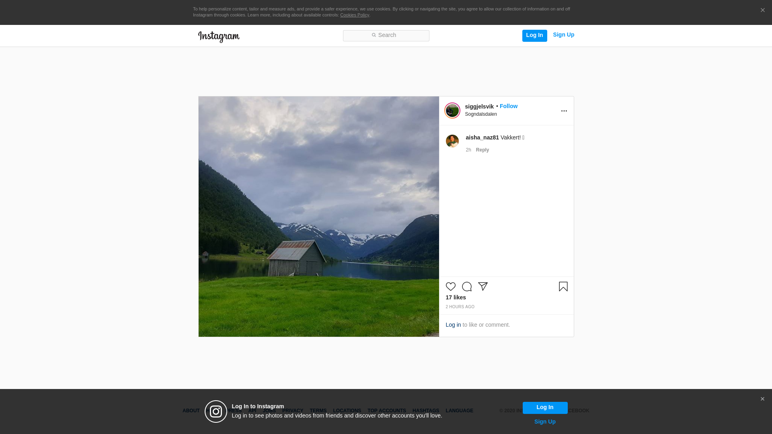Viewport: 772px width, 434px height.
Task: Open siggjelsvik's profile avatar
Action: click(452, 111)
